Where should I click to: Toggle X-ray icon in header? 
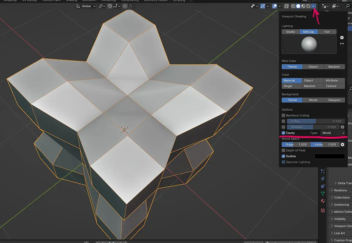[286, 6]
